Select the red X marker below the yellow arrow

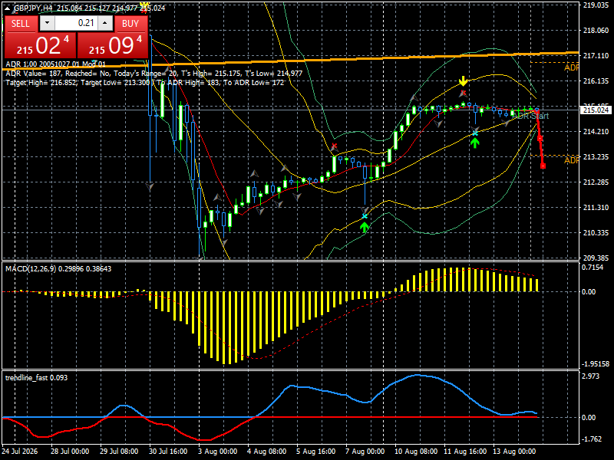point(464,93)
